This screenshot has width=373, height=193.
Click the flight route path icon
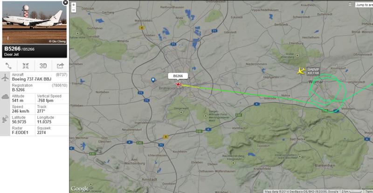8,66
